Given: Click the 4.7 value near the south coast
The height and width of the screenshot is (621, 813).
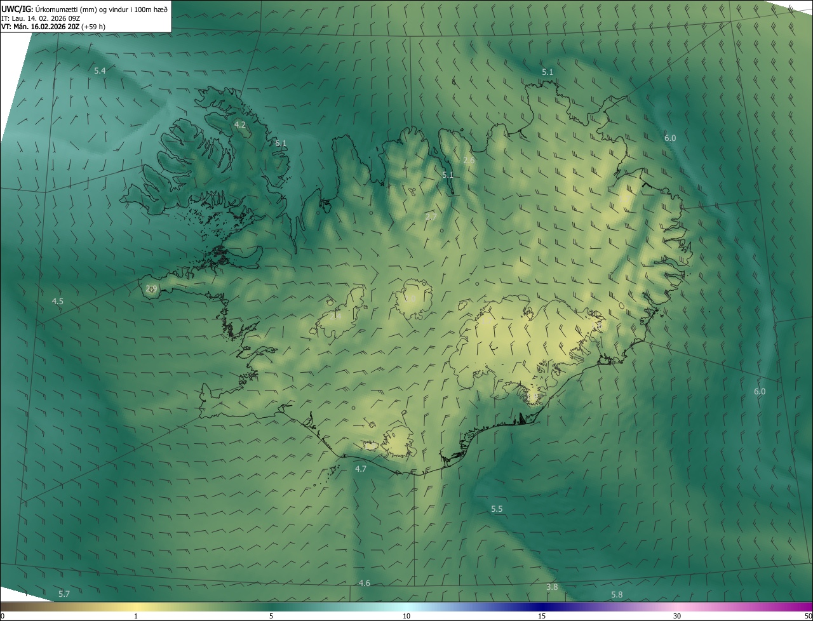Looking at the screenshot, I should point(361,469).
